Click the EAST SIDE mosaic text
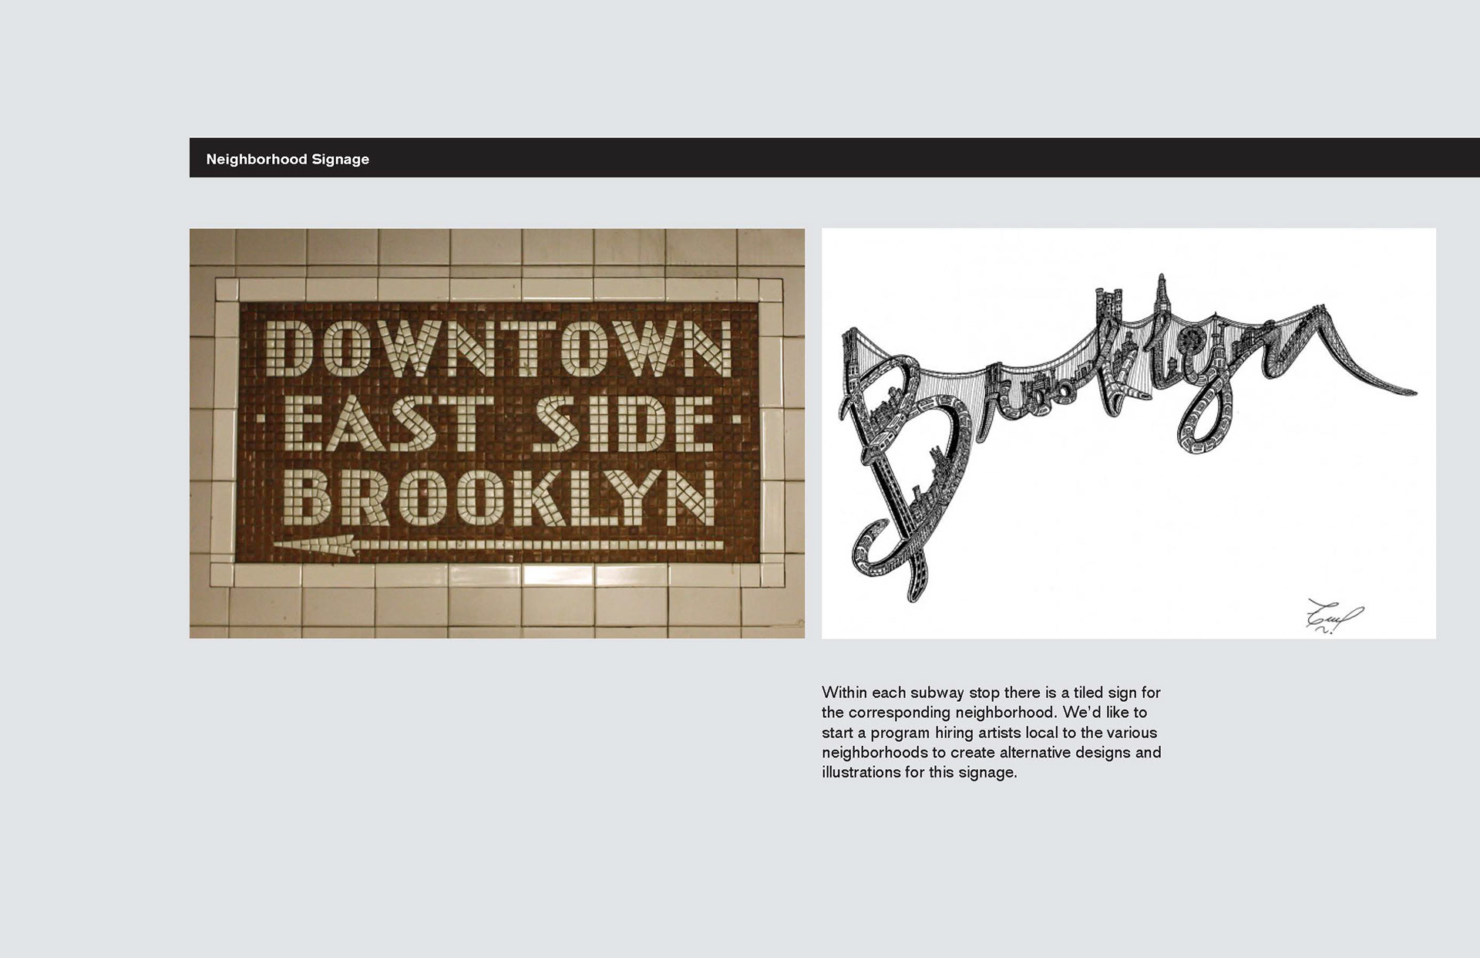 499,425
